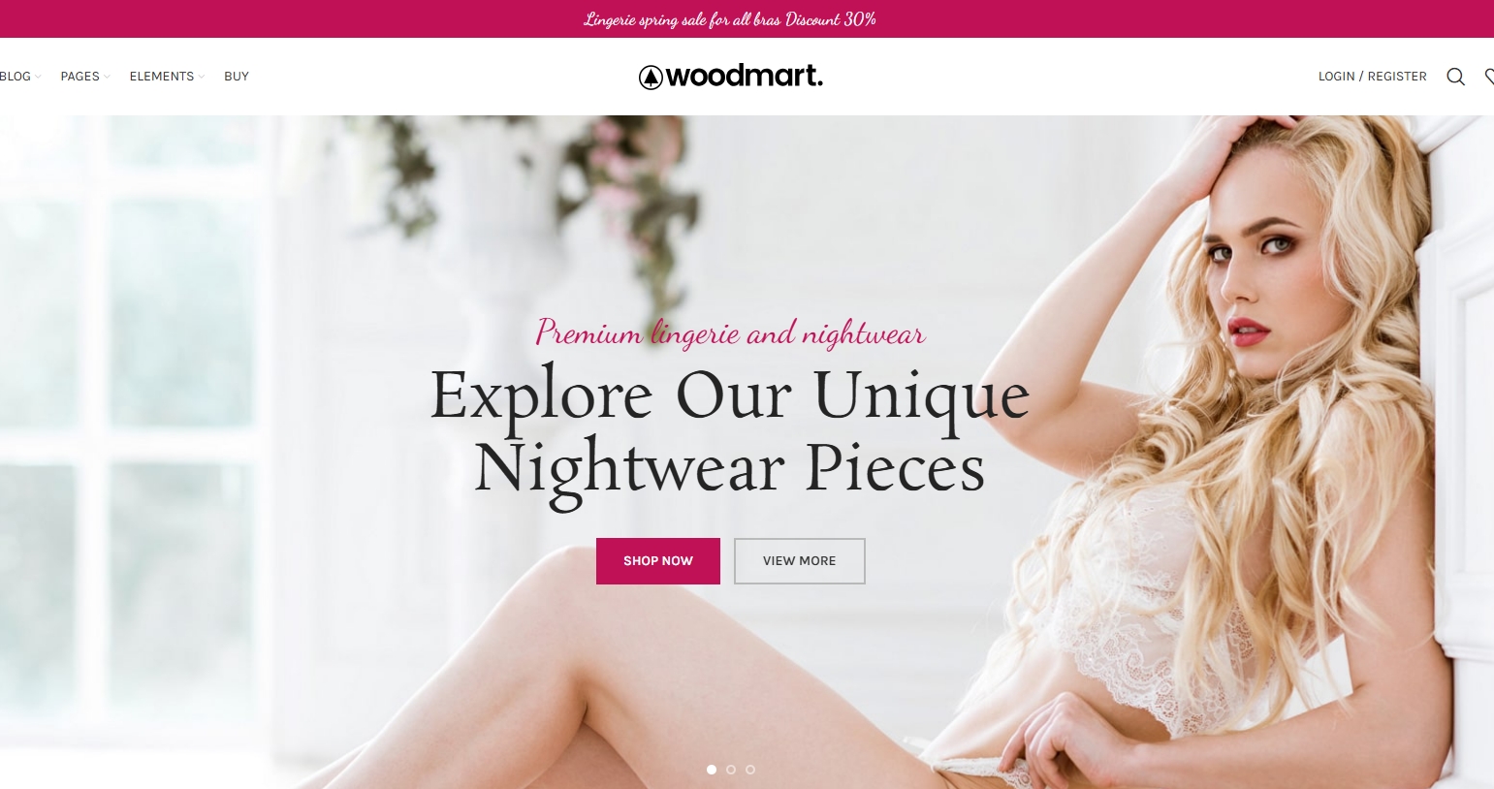Click the 'Explore Our Unique Nightwear Pieces' heading
This screenshot has width=1494, height=789.
point(729,432)
